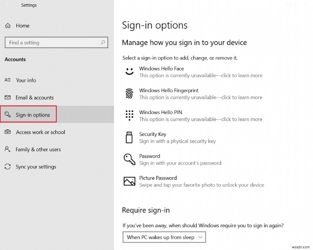Open Your info page
The height and width of the screenshot is (250, 313).
[x=57, y=80]
